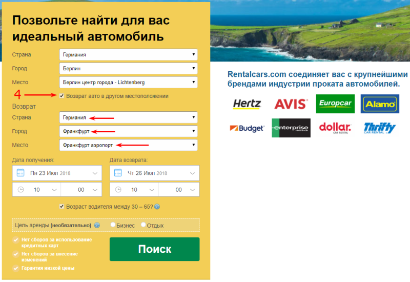The height and width of the screenshot is (282, 410).
Task: Click the green Поиск button
Action: (x=155, y=249)
